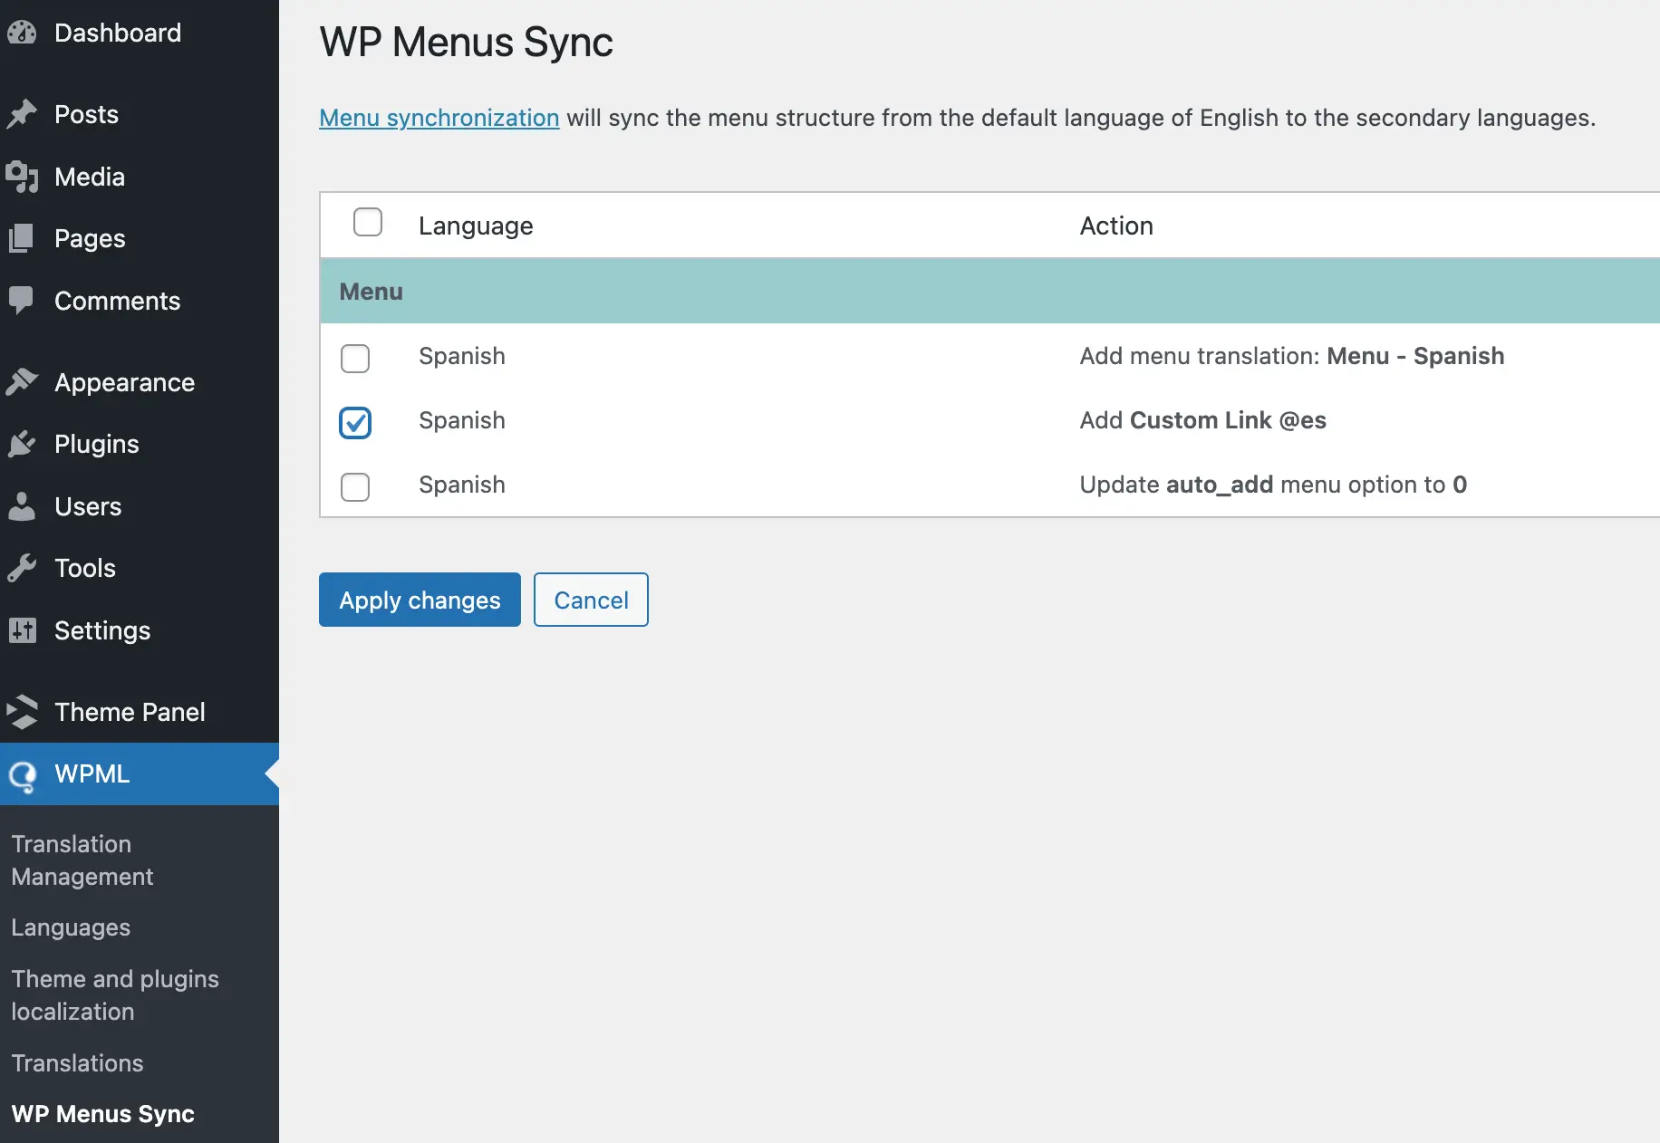Click the 'Add Custom Link @es' text
Viewport: 1660px width, 1143px height.
pyautogui.click(x=1202, y=420)
